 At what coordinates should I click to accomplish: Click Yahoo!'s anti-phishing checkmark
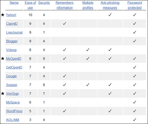click(110, 15)
